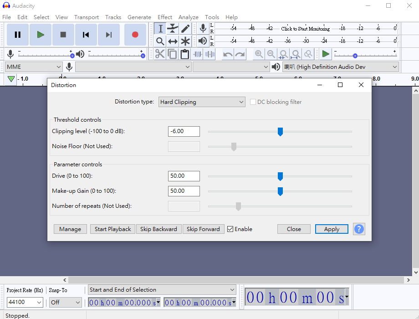Click the Cut scissors icon
The image size is (419, 319).
click(160, 54)
